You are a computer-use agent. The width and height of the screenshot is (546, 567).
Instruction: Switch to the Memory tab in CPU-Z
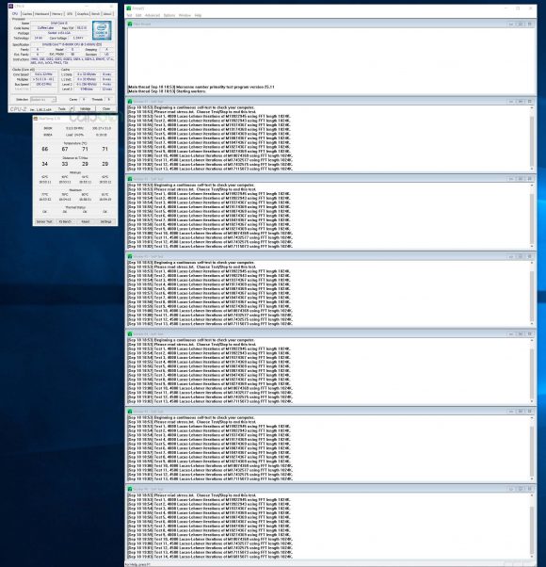(57, 14)
